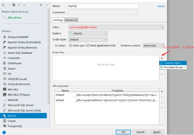The height and width of the screenshot is (135, 194).
Task: Click the left panel vertical scrollbar
Action: pos(49,56)
